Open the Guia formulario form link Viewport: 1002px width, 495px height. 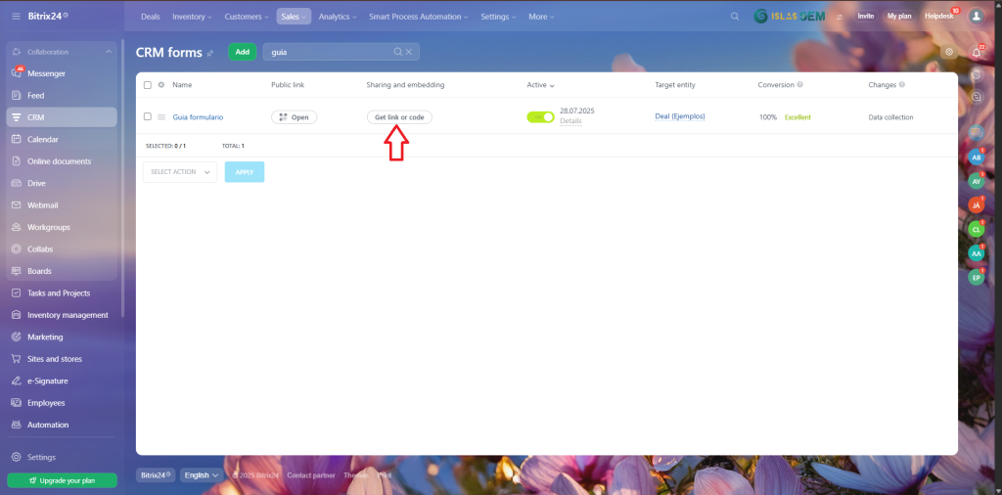tap(198, 116)
